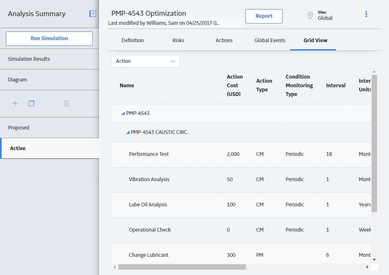Open the Action dropdown selector
The height and width of the screenshot is (275, 389).
[x=146, y=61]
